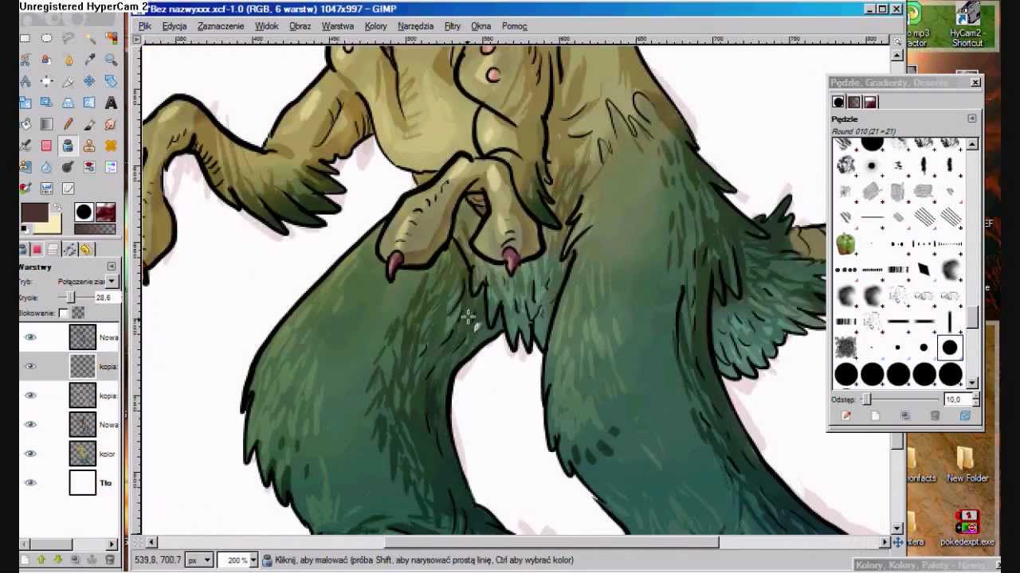The width and height of the screenshot is (1020, 573).
Task: Open the Zaznaczenie menu
Action: tap(221, 26)
